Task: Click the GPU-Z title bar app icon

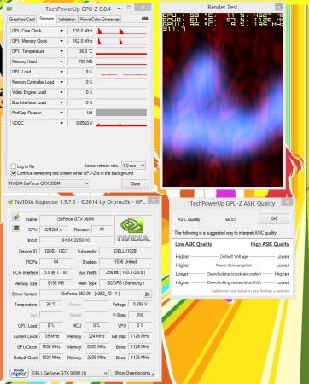Action: pyautogui.click(x=9, y=9)
